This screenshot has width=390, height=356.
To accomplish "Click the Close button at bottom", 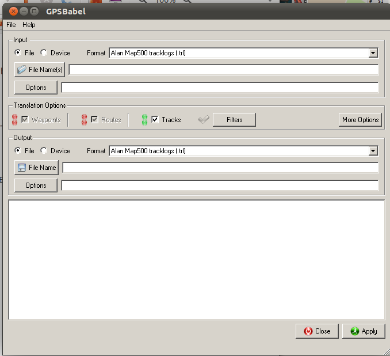I will click(317, 331).
